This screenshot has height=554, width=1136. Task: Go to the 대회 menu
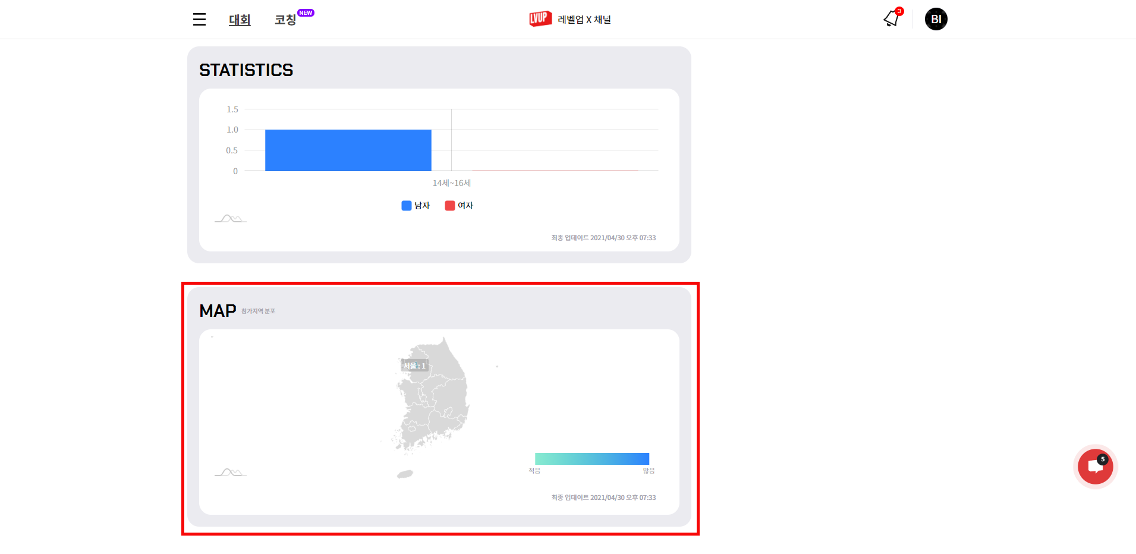click(x=240, y=20)
